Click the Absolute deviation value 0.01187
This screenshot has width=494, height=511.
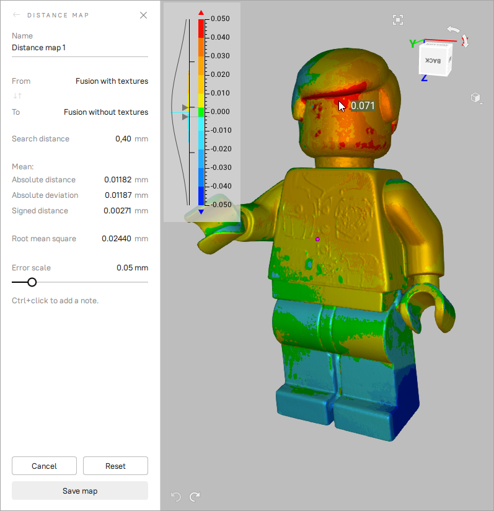(118, 195)
